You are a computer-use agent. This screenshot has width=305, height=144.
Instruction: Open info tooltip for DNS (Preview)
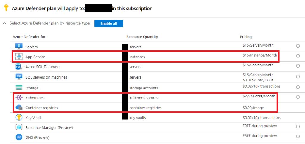coord(298,137)
